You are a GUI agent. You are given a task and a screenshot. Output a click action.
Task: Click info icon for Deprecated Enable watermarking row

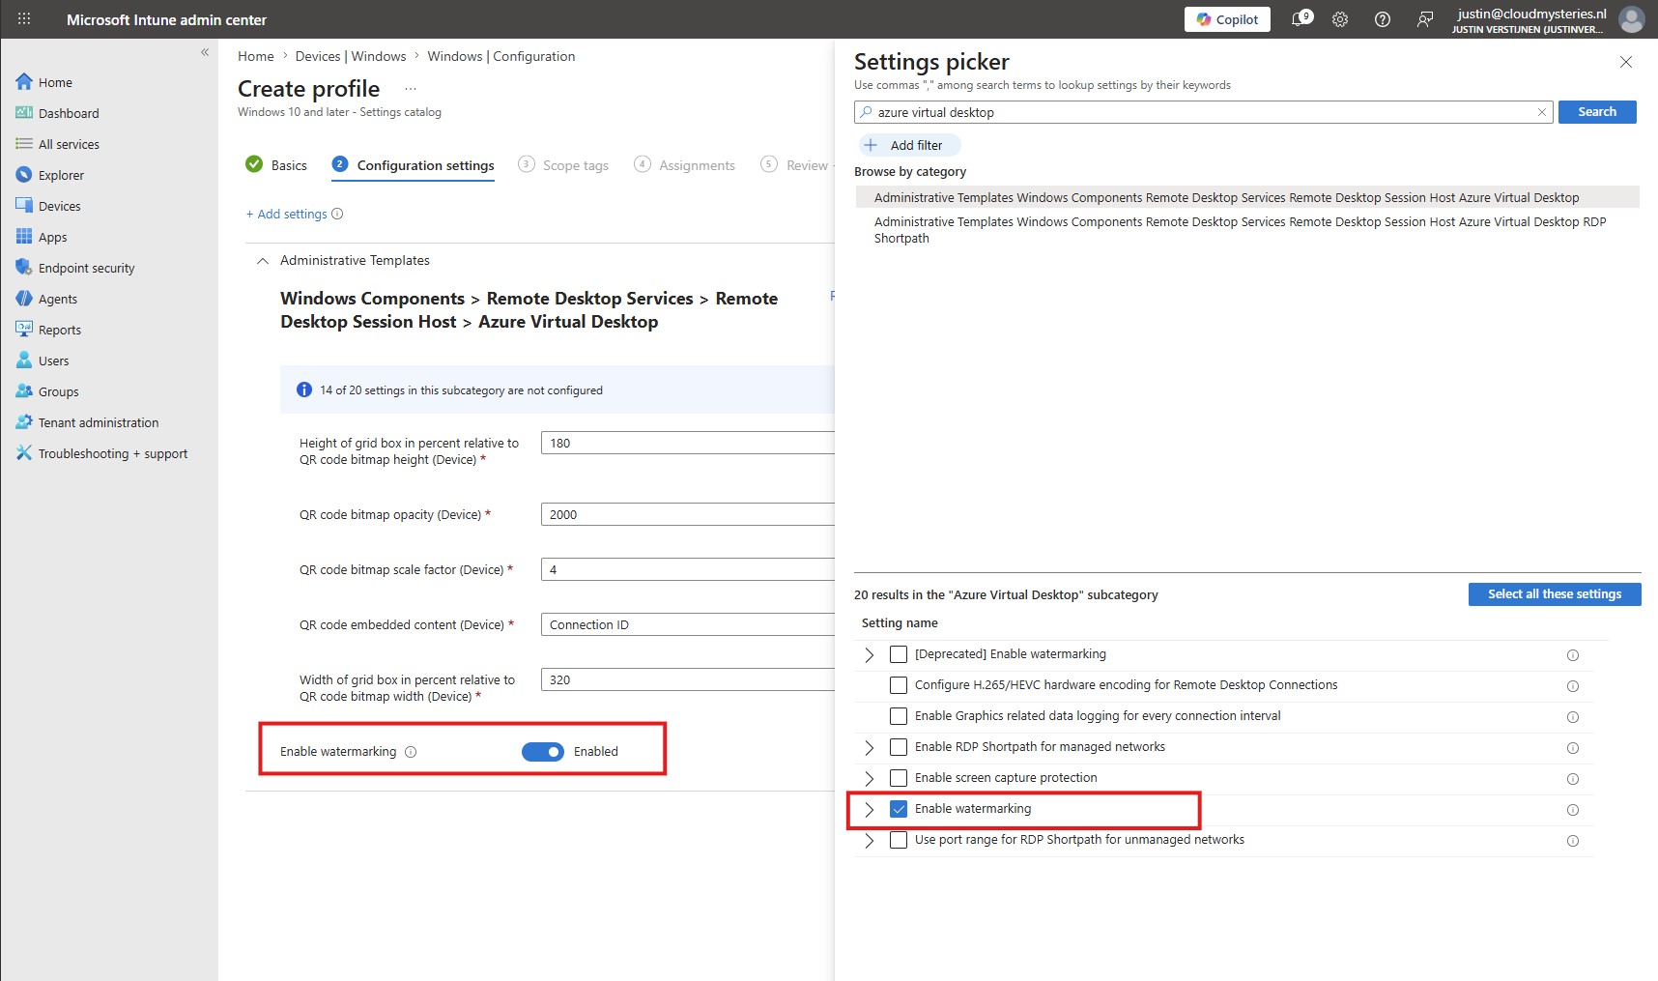tap(1573, 655)
